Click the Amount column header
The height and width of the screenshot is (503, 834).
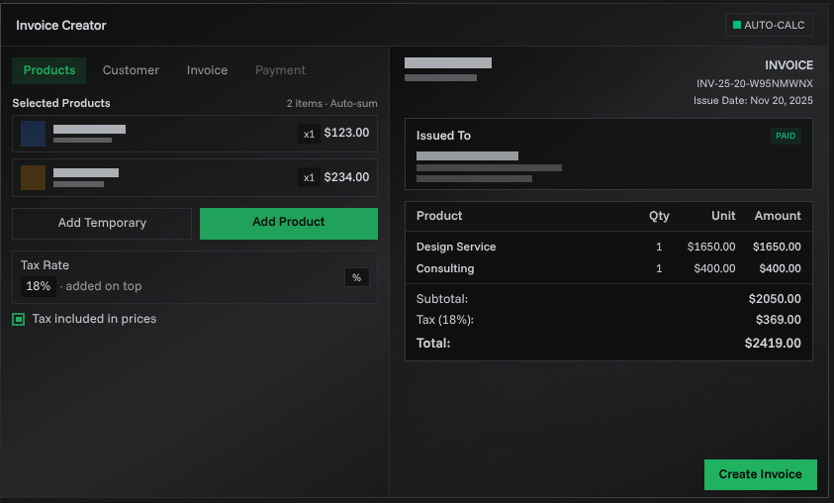click(x=778, y=216)
